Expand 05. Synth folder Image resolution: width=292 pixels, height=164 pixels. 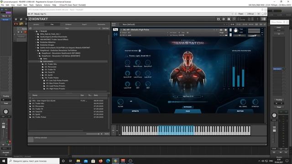pos(41,75)
